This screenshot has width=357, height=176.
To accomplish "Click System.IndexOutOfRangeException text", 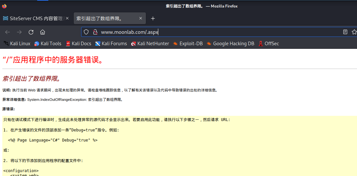I will point(57,100).
